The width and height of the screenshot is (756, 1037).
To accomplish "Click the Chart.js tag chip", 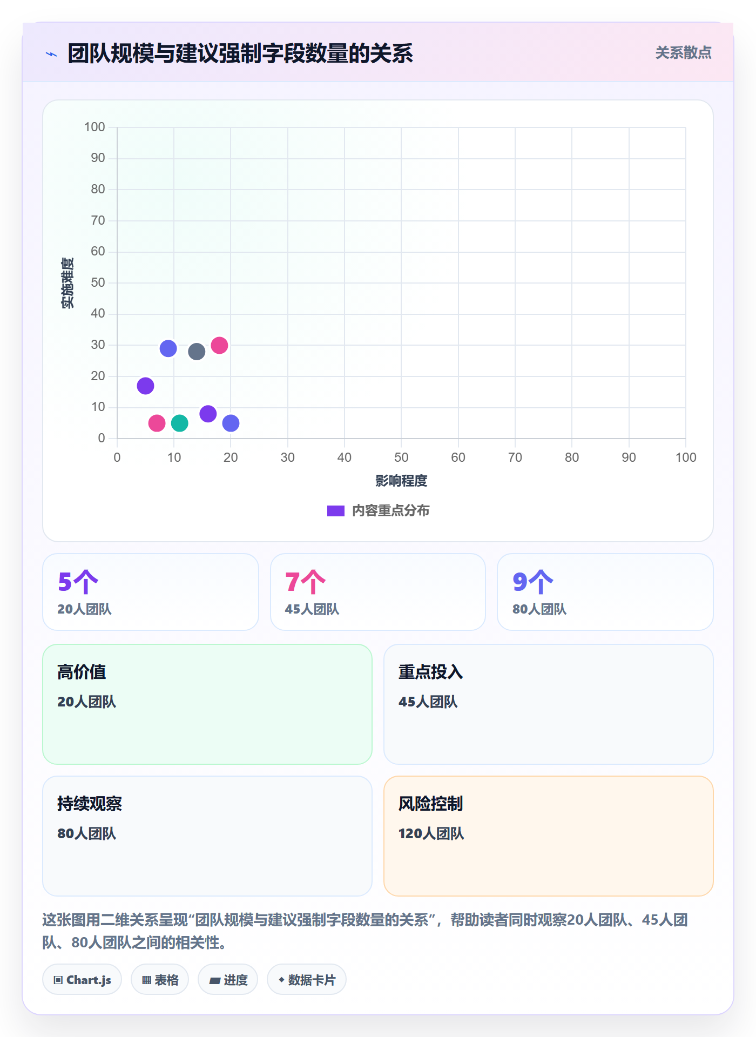I will click(x=82, y=979).
